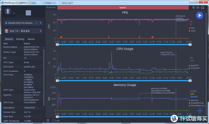Click the scroll-down arrow of device info panel
This screenshot has height=124, width=209.
(44, 121)
